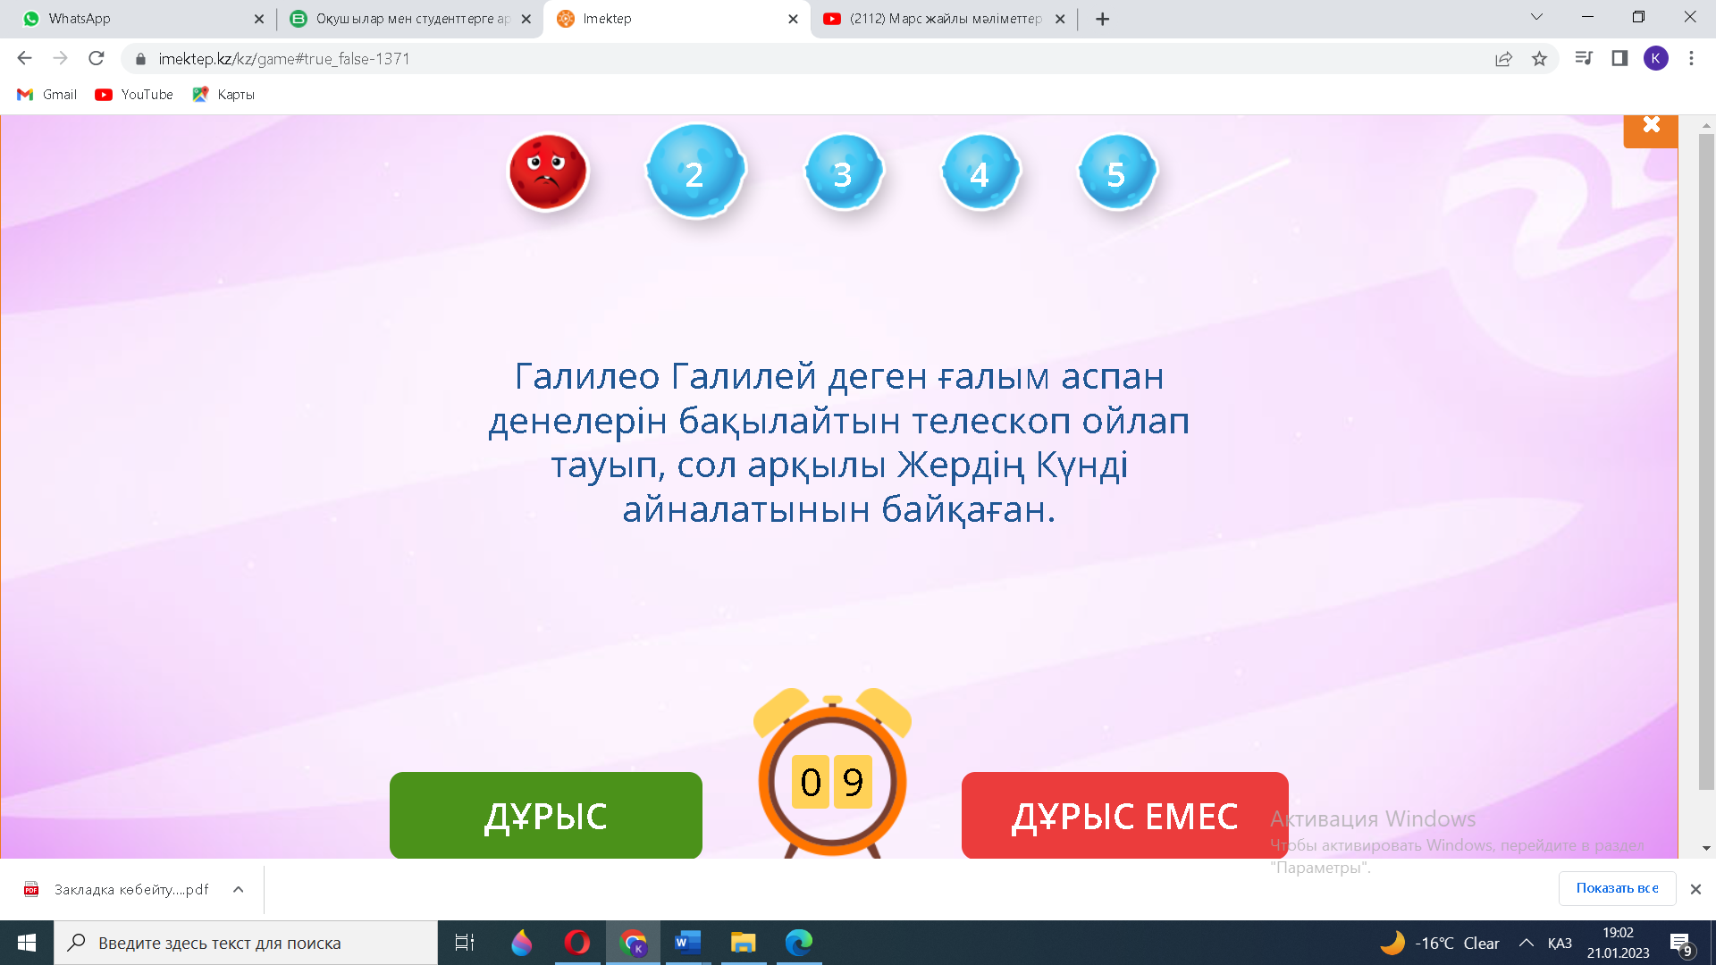Select question ball number 2

click(x=695, y=172)
